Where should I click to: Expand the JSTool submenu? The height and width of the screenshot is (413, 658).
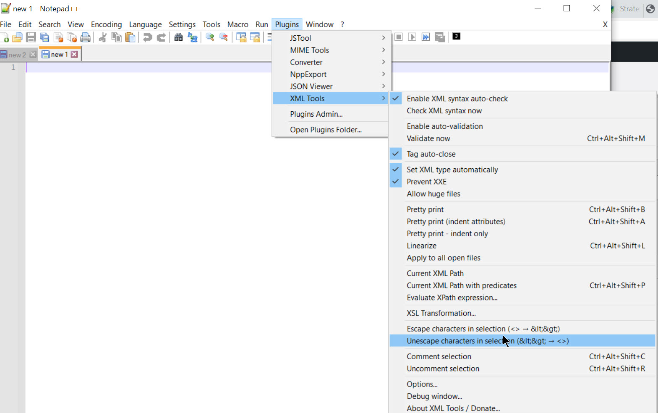coord(330,38)
